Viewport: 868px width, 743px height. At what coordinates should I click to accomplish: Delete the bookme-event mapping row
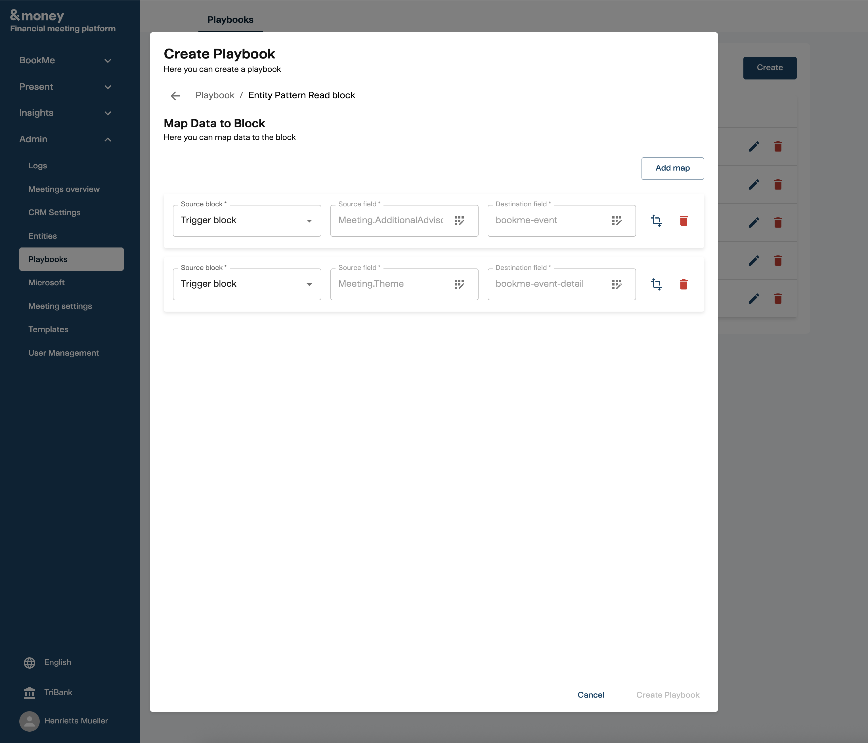click(684, 221)
